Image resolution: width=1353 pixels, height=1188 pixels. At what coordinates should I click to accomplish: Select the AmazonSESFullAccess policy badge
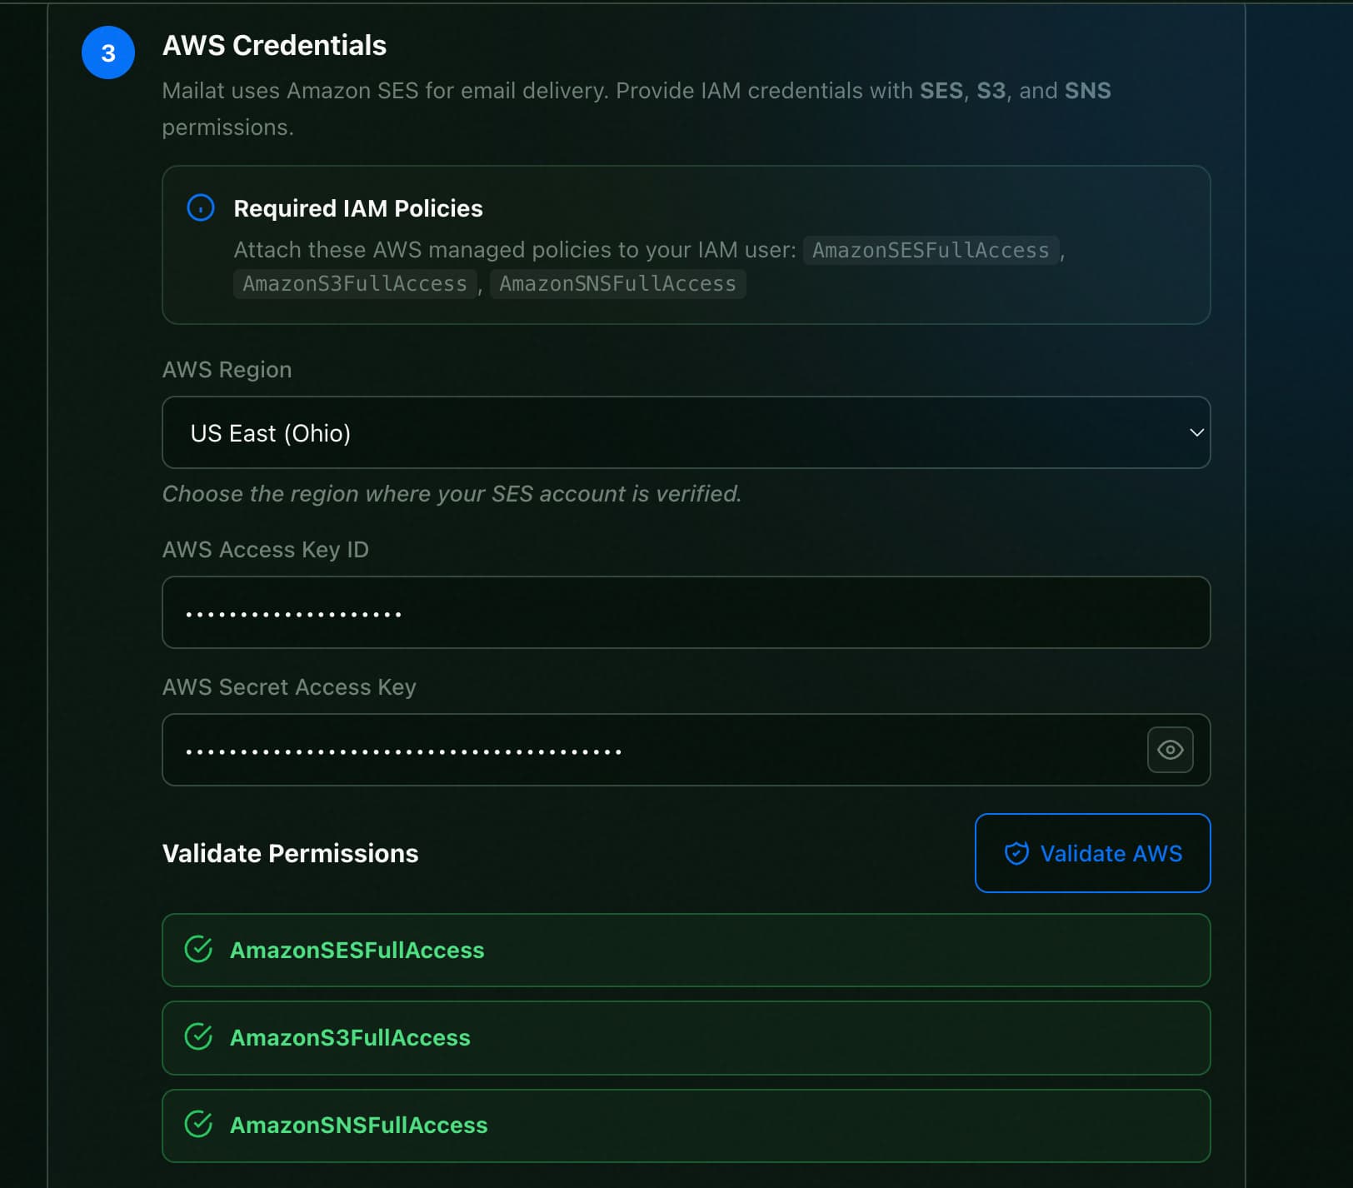pos(931,250)
